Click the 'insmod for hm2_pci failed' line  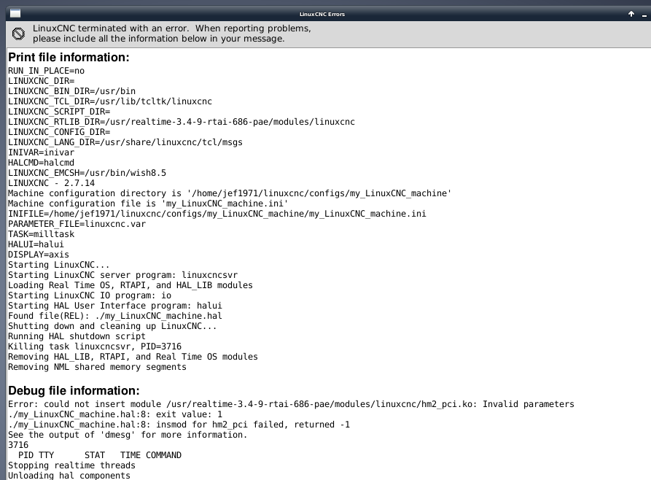179,425
